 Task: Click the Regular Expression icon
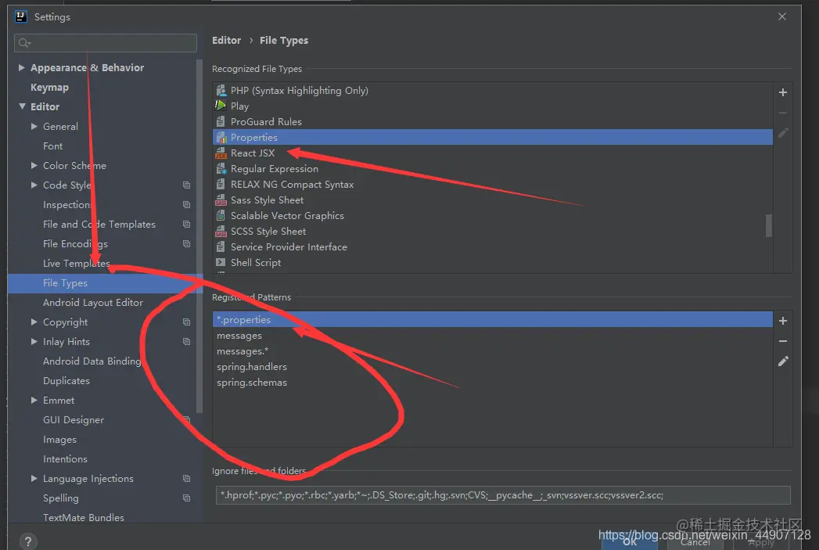[221, 169]
